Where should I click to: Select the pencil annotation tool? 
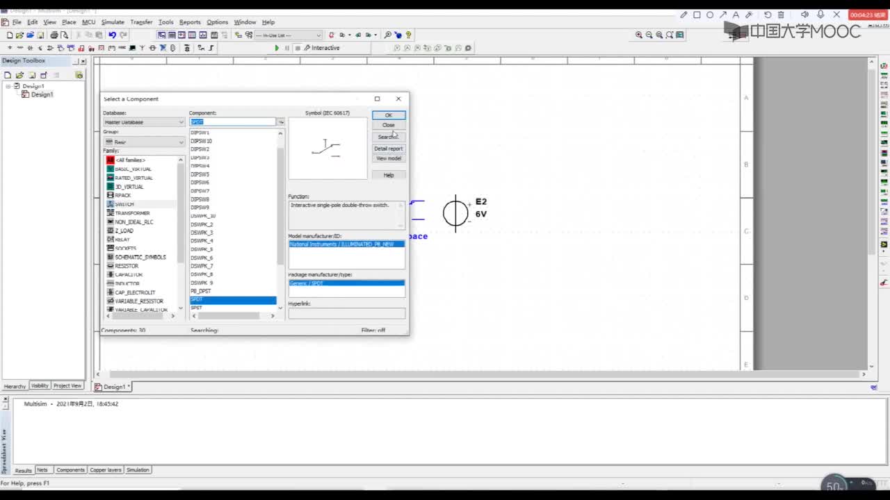click(x=683, y=15)
